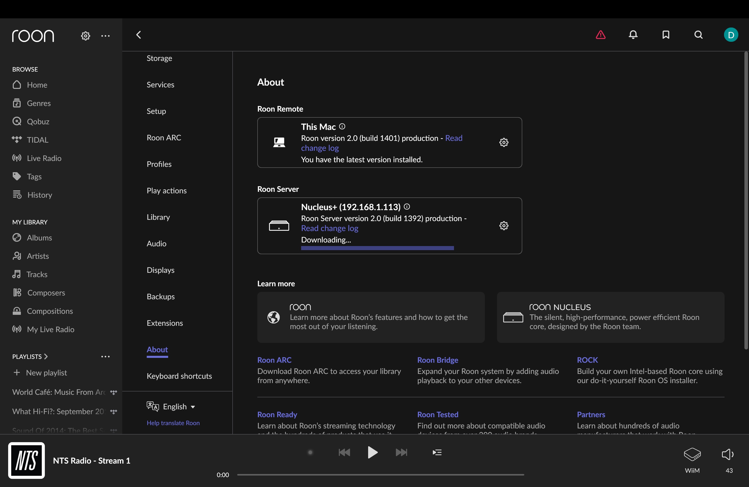Show info icon next to Nucleus+ address
749x487 pixels.
point(407,207)
